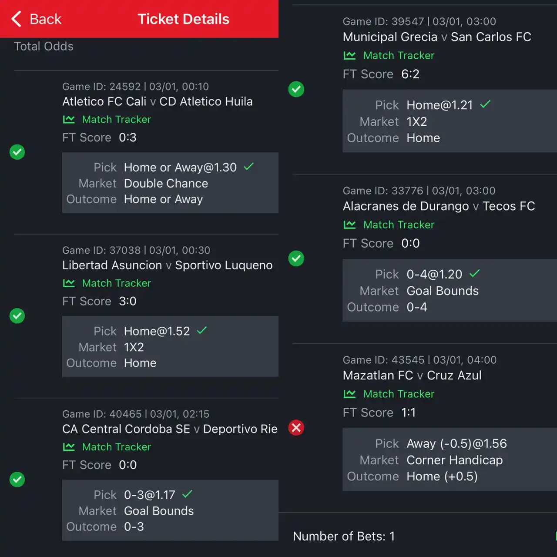557x557 pixels.
Task: Click Match Tracker chart icon for Municipal Grecia
Action: (x=349, y=56)
